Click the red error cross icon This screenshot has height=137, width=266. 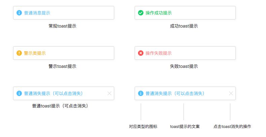141,53
